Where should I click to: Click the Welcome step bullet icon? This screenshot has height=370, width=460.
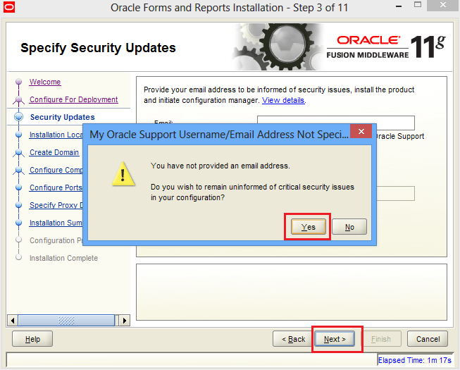point(18,81)
